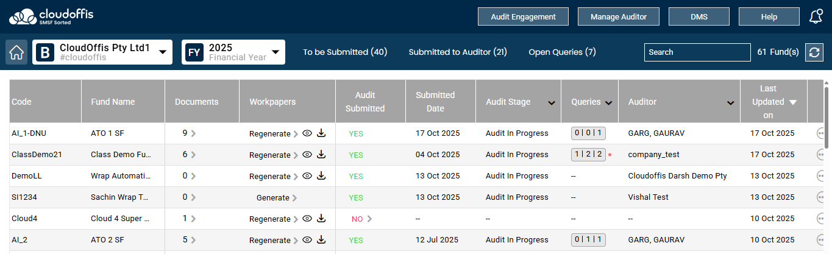Open row options menu for AI_1-DNU
This screenshot has height=254, width=832.
click(x=821, y=133)
